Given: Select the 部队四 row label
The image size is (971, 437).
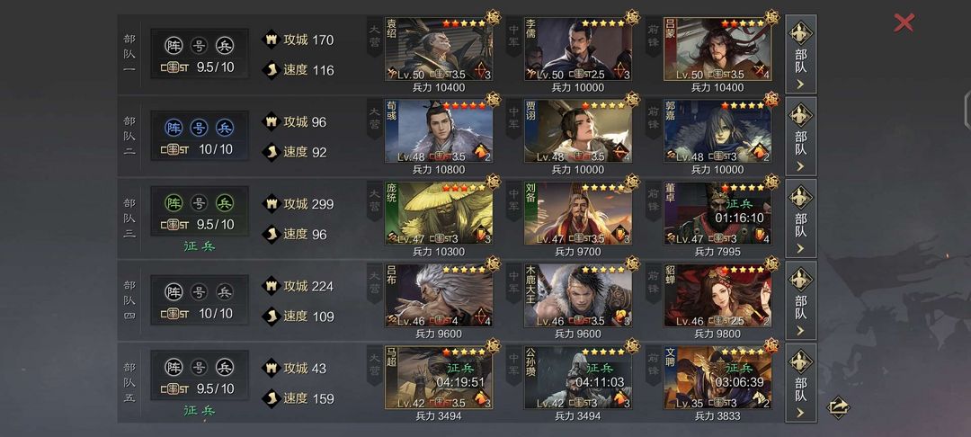Looking at the screenshot, I should (x=129, y=300).
